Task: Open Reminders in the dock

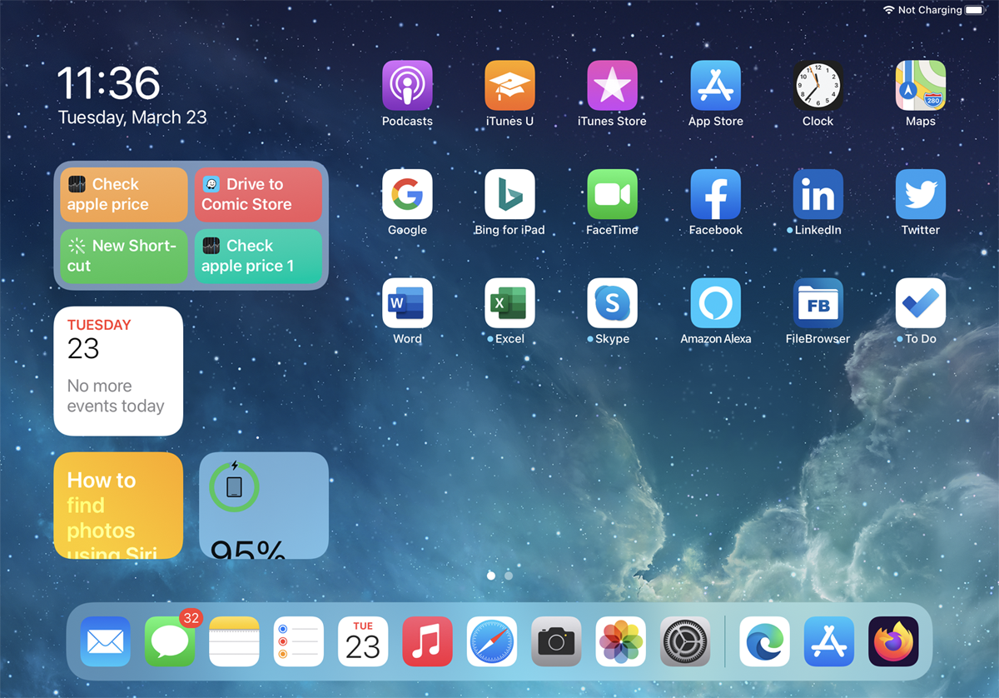Action: [298, 641]
